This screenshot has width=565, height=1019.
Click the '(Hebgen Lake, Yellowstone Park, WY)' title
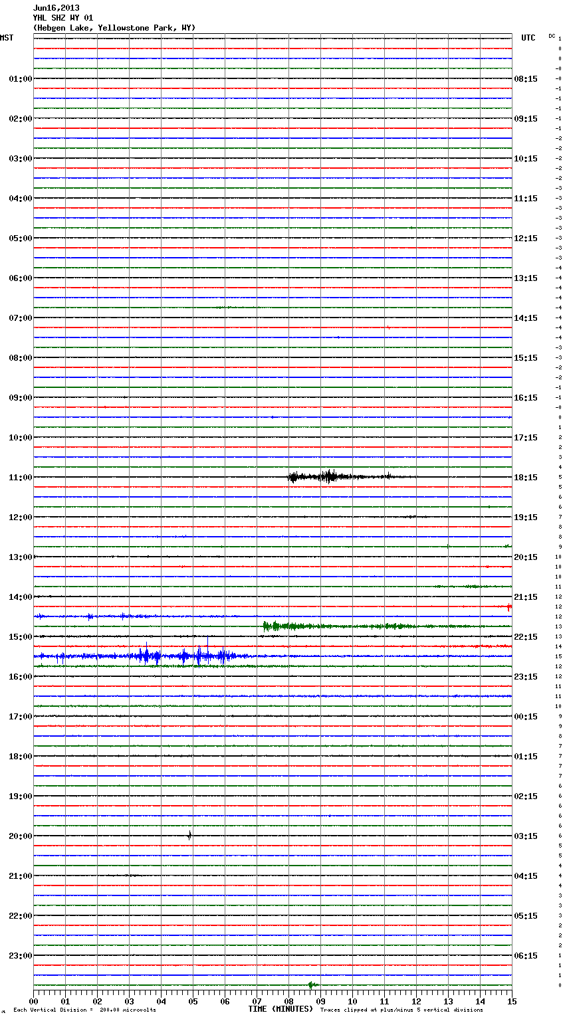click(114, 28)
